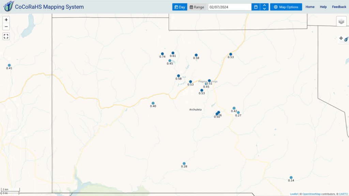Open the Map Options panel
The image size is (349, 196).
click(x=286, y=7)
